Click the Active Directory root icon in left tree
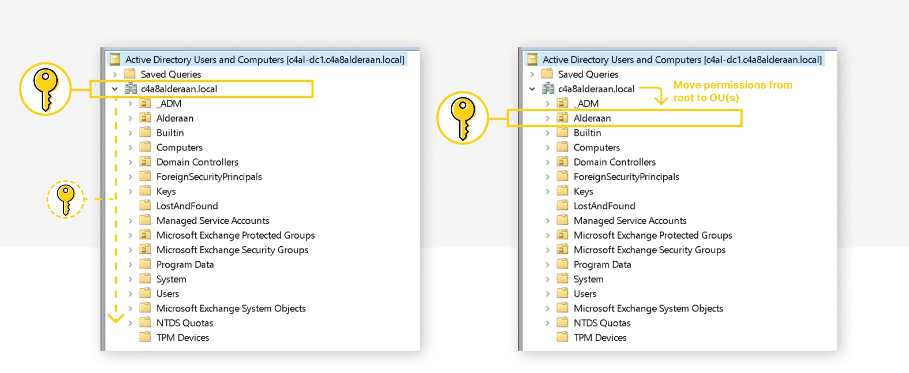This screenshot has height=373, width=909. 115,59
